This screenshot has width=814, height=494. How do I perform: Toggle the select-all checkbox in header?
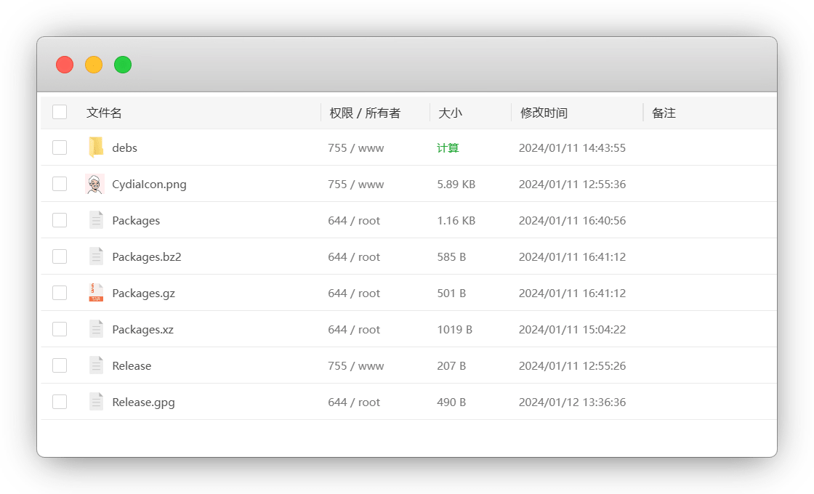coord(60,112)
